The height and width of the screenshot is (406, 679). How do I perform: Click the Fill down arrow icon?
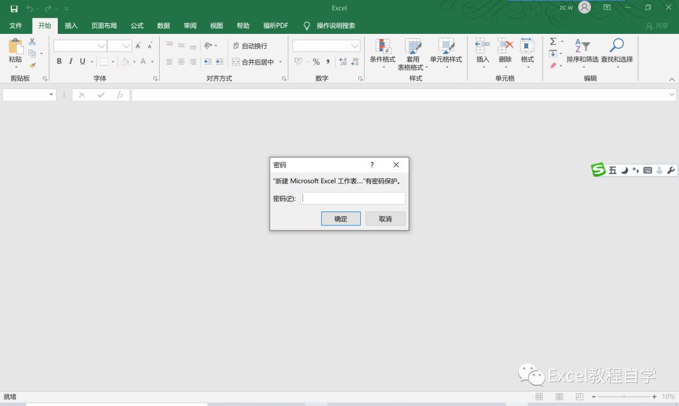(553, 53)
